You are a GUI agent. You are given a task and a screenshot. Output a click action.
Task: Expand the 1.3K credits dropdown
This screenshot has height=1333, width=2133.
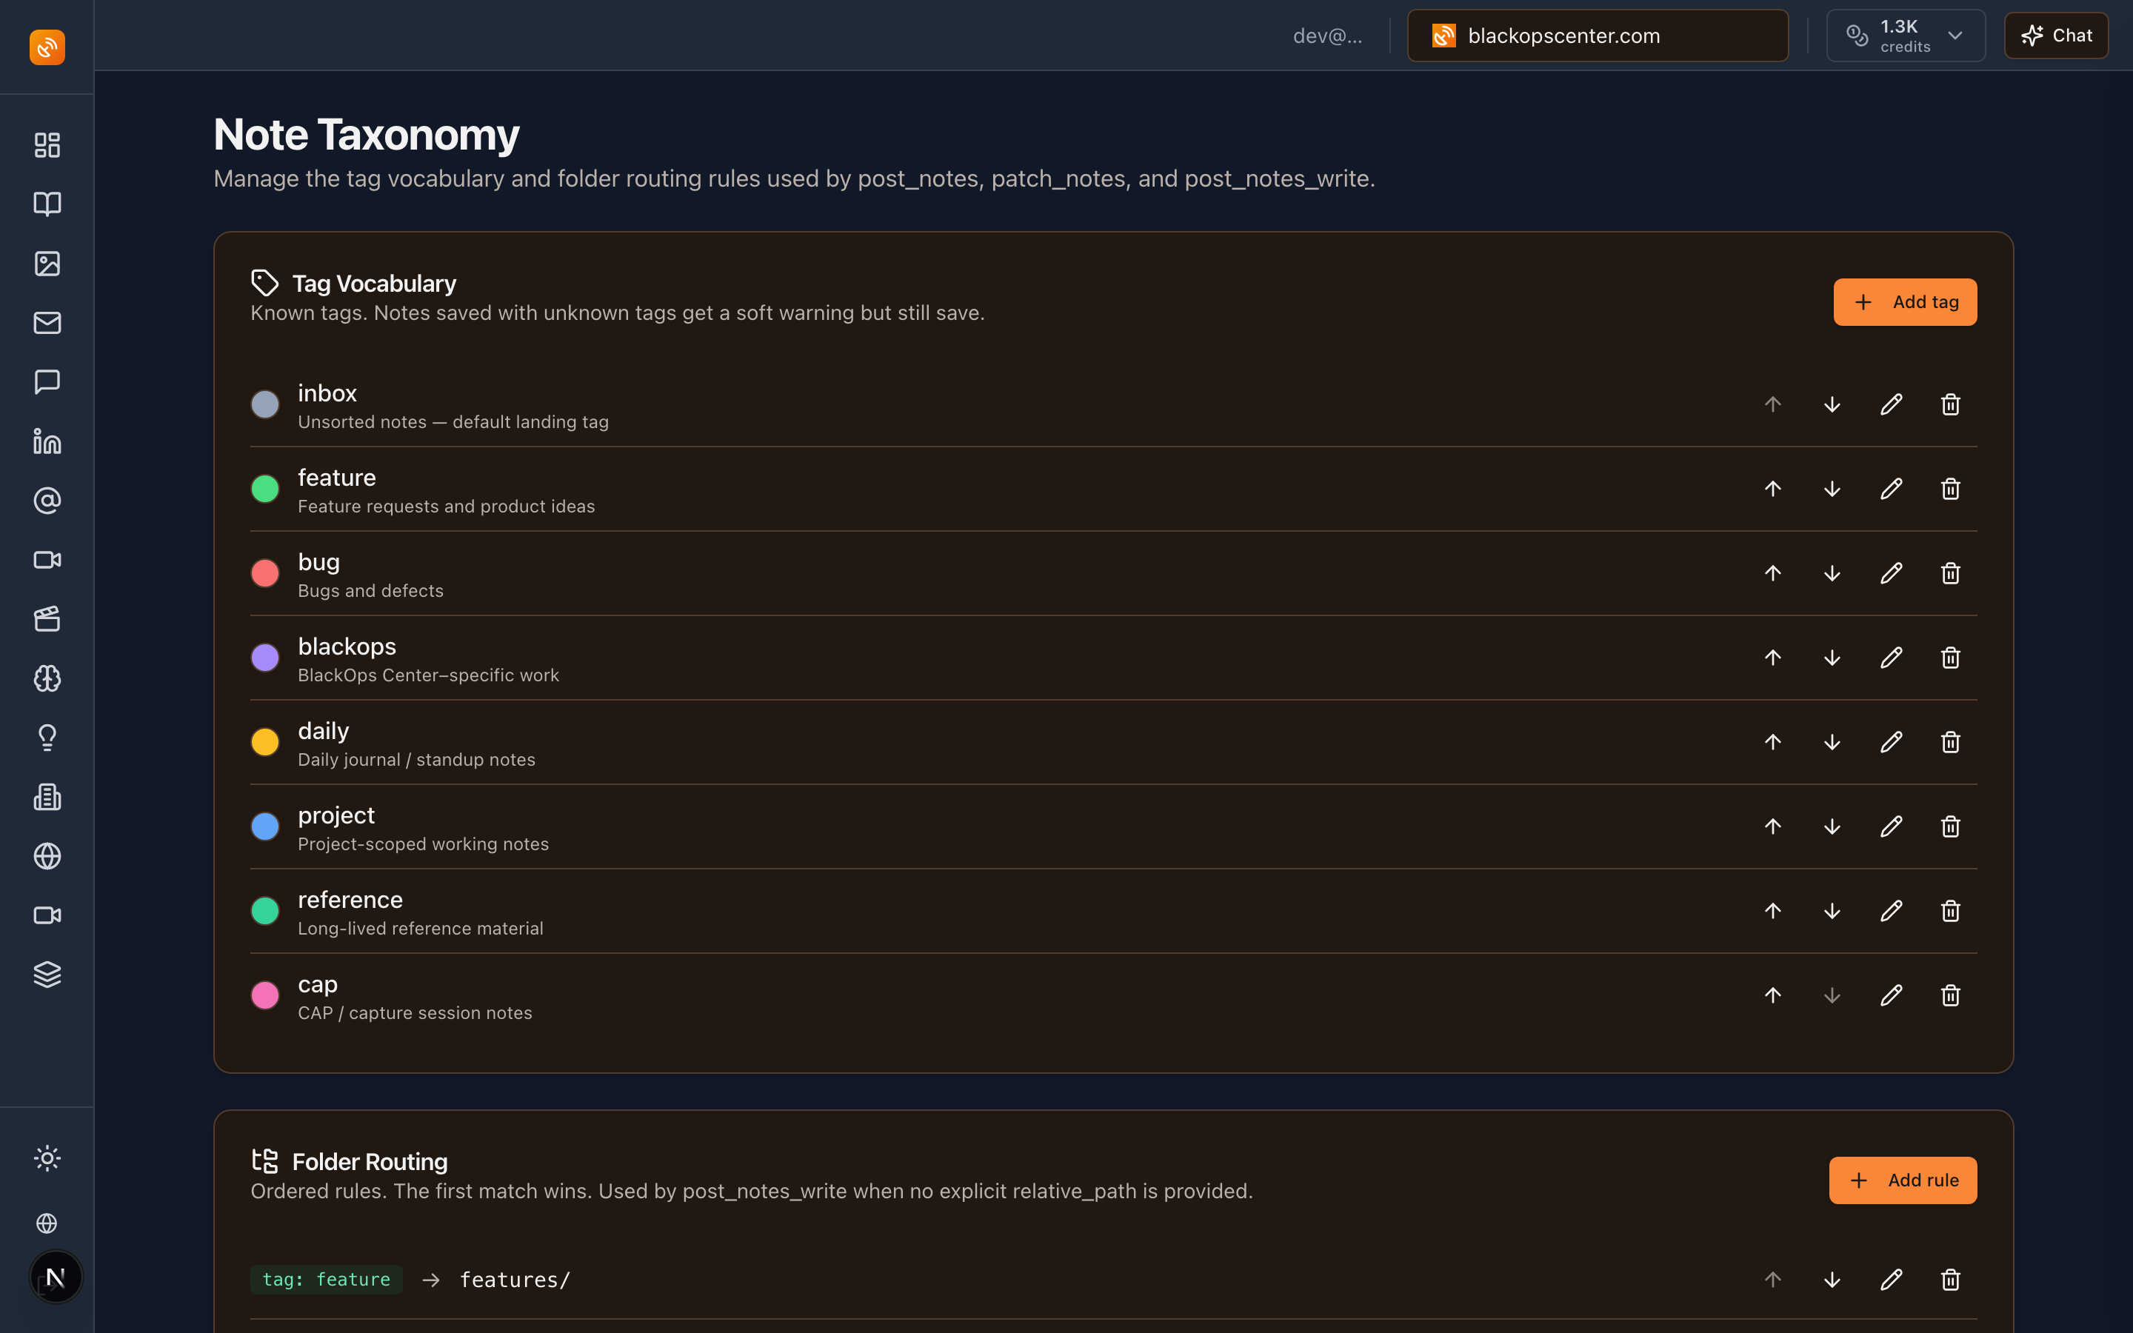click(1906, 36)
